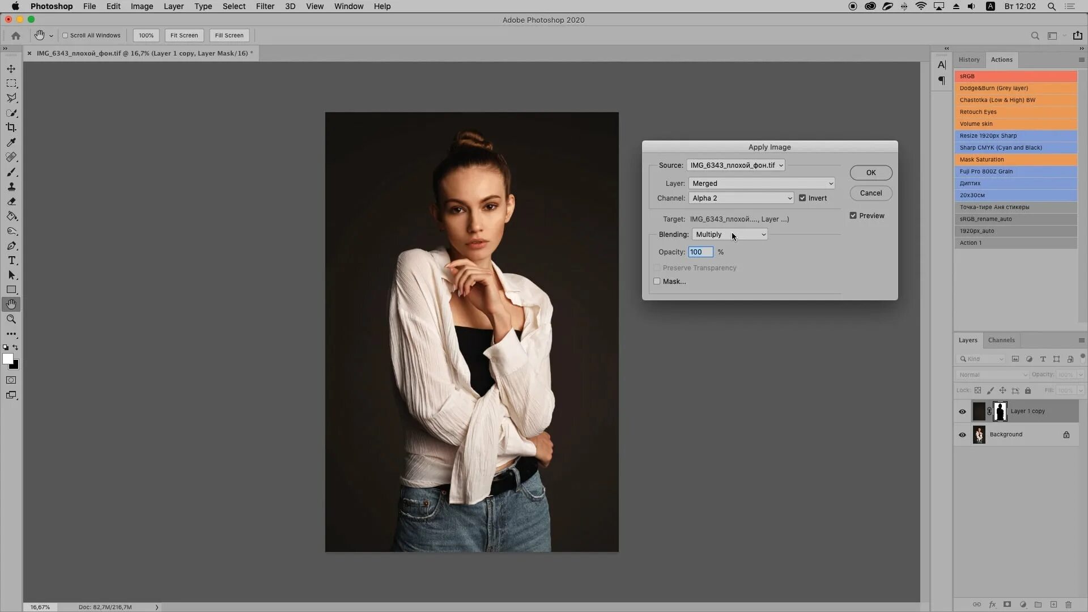Screen dimensions: 1088x612
Task: Click OK in Apply Image dialog
Action: tap(872, 173)
